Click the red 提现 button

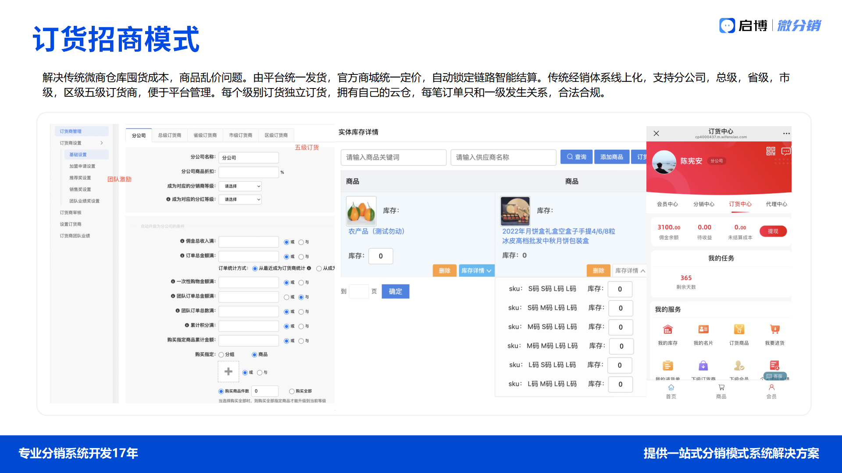pyautogui.click(x=773, y=231)
